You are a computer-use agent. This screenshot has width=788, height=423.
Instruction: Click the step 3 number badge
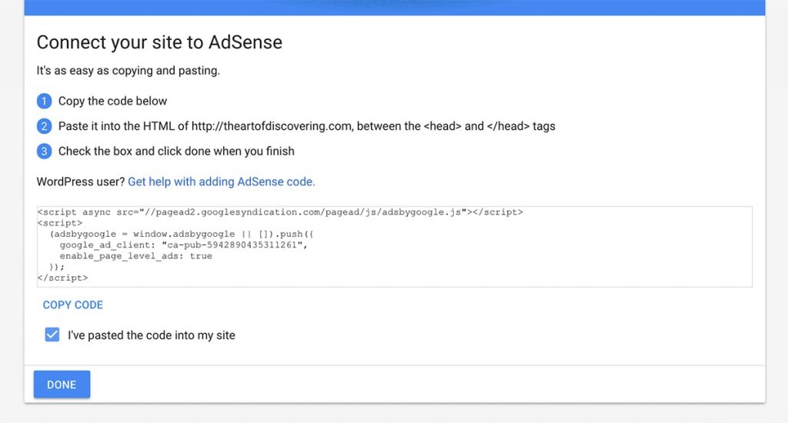tap(44, 152)
